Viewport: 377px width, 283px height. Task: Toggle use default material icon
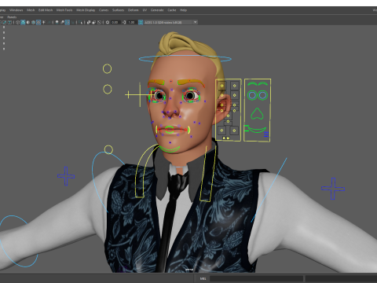click(28, 22)
